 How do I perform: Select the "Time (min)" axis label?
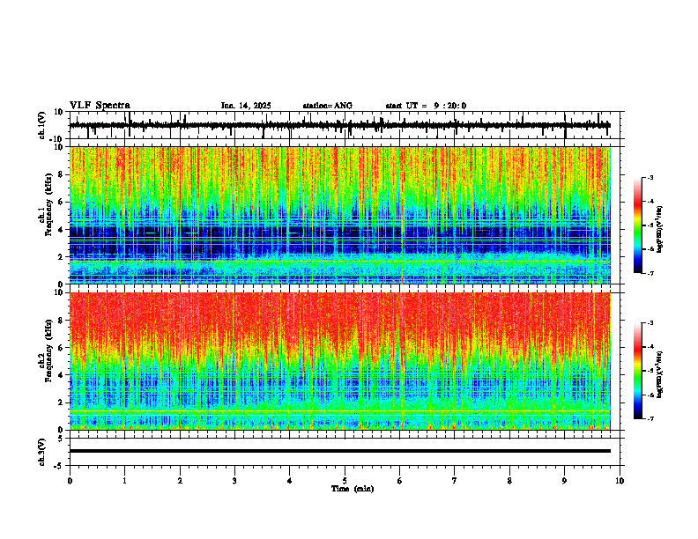(353, 489)
